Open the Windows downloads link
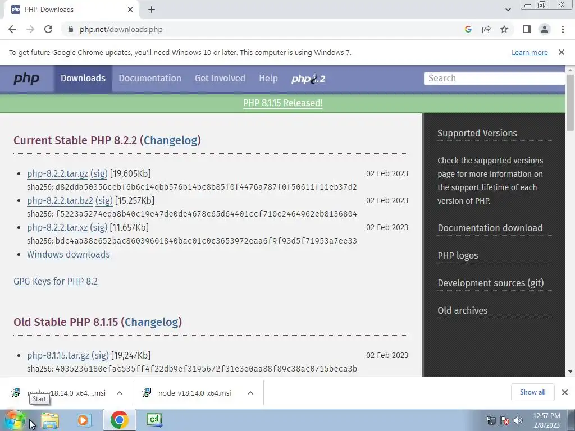This screenshot has width=575, height=431. click(x=69, y=255)
